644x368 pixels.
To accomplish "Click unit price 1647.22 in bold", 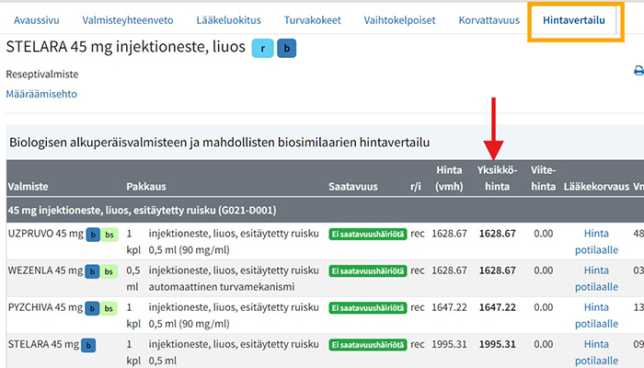I will (498, 307).
